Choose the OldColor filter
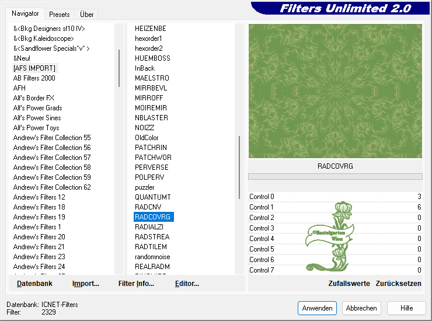The height and width of the screenshot is (321, 432). (147, 138)
